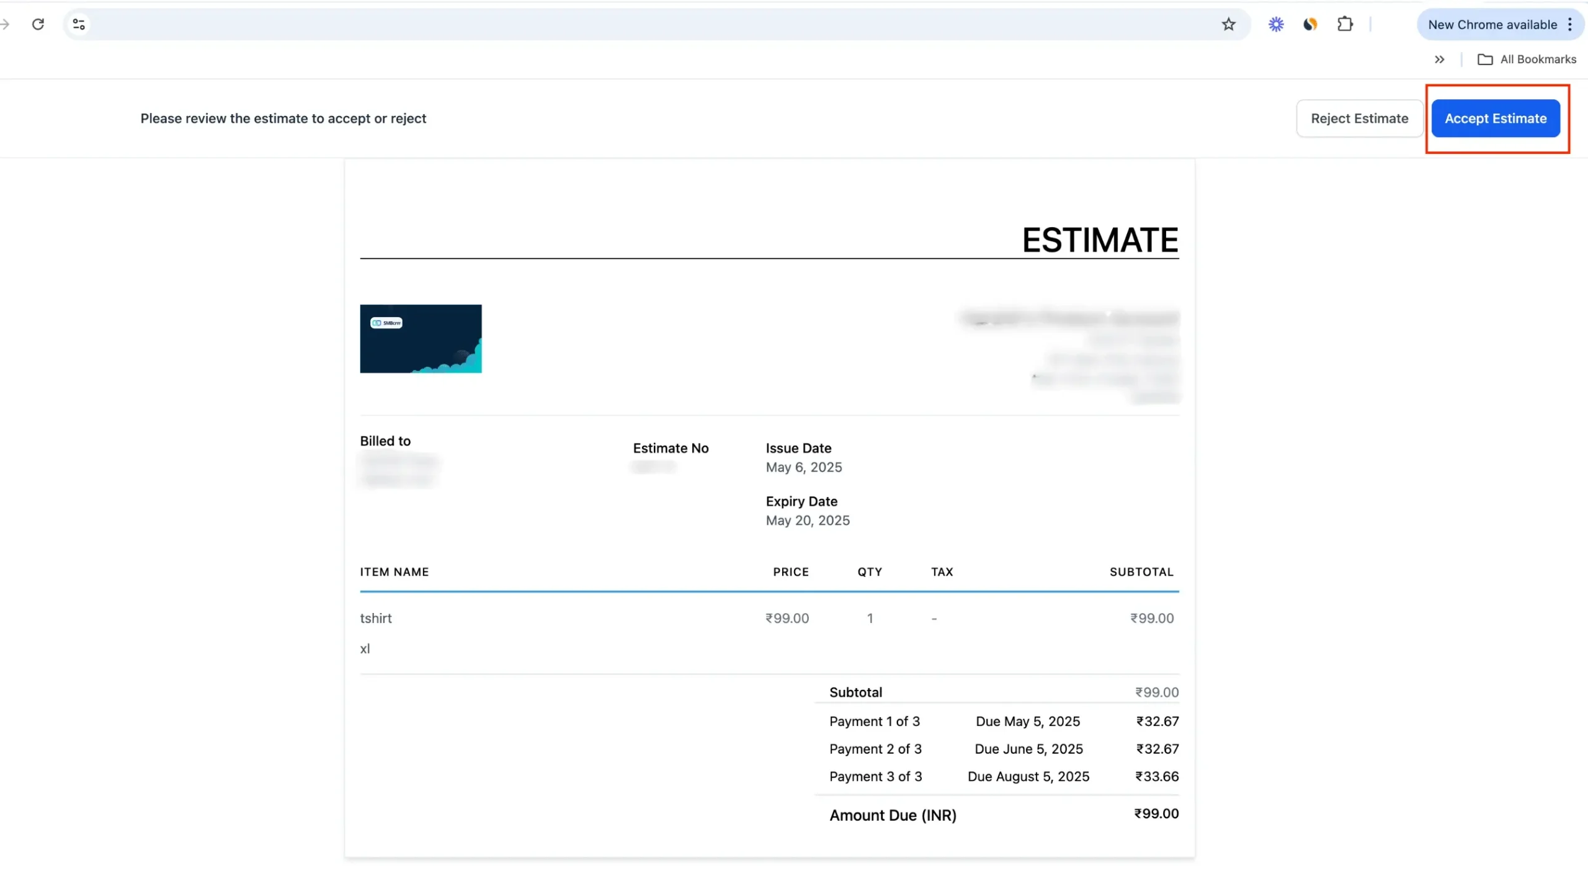Reload the page with the refresh icon
This screenshot has width=1588, height=881.
coord(38,24)
